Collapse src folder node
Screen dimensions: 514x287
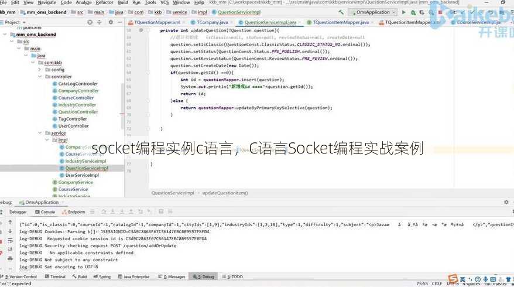pyautogui.click(x=12, y=42)
